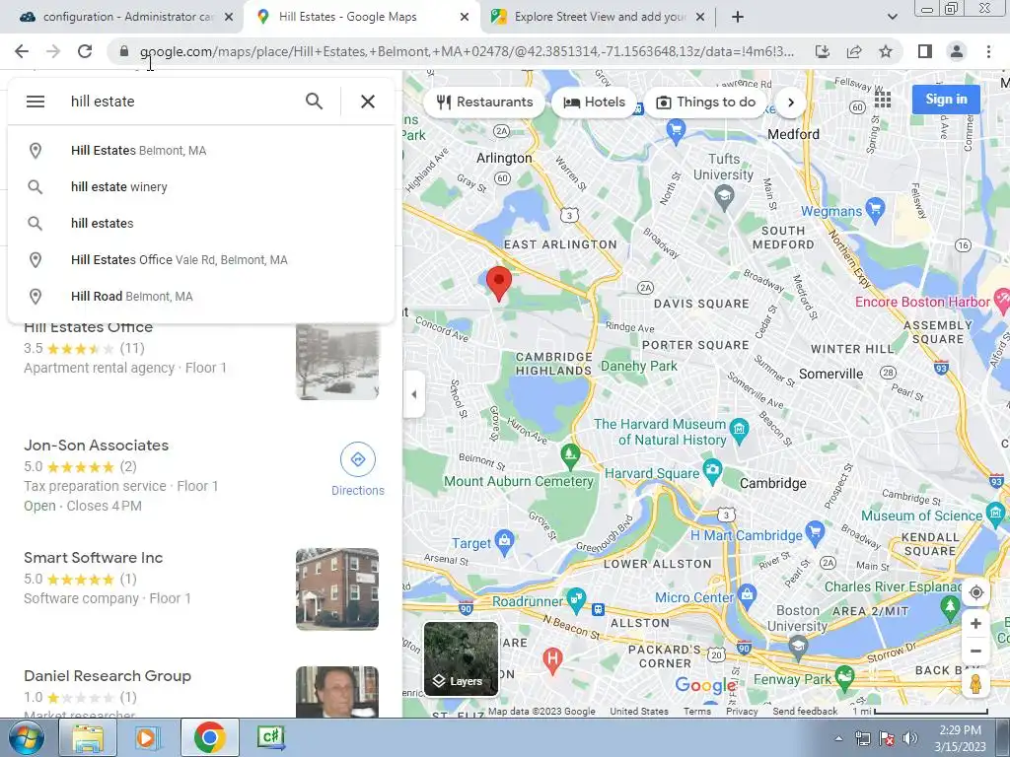
Task: Open the Chrome profile menu
Action: point(957,51)
